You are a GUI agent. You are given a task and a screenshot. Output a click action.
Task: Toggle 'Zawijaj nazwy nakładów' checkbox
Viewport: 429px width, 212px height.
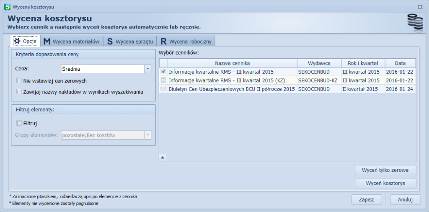click(19, 92)
